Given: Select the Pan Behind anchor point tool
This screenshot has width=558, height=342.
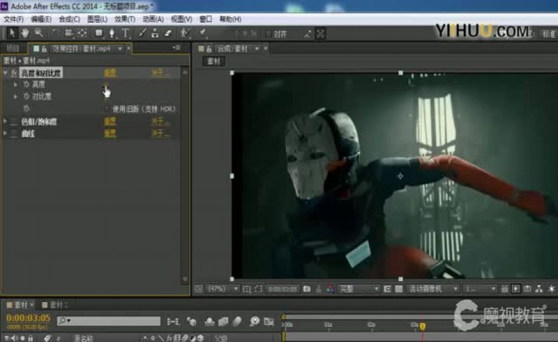Looking at the screenshot, I should click(82, 34).
